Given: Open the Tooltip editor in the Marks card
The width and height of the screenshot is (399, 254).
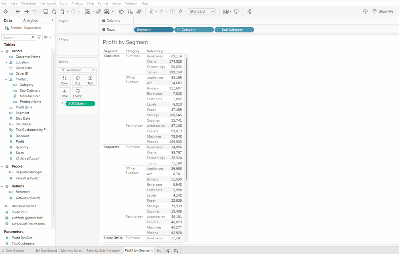Looking at the screenshot, I should (x=77, y=93).
